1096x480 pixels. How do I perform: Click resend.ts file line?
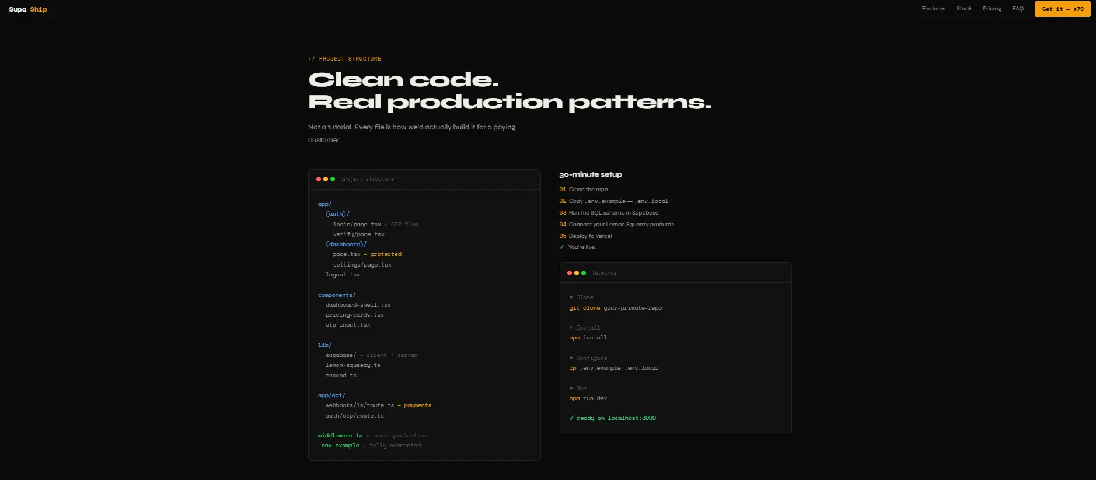click(341, 376)
